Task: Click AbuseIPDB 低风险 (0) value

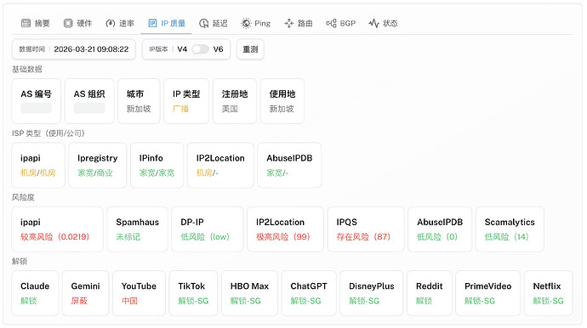Action: pyautogui.click(x=437, y=237)
